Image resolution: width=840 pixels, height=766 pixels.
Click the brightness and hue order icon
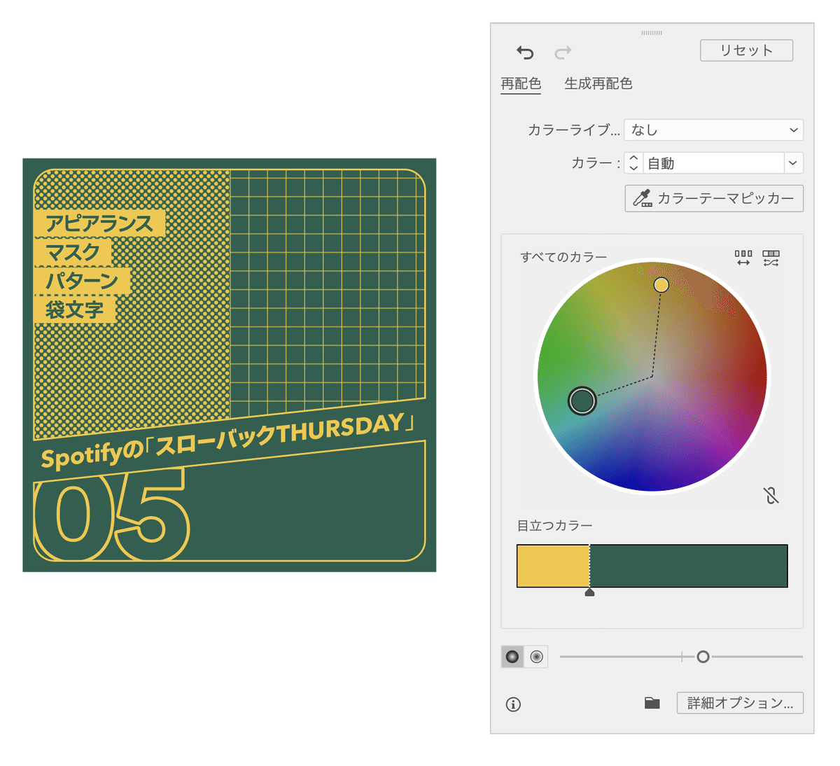pos(743,258)
